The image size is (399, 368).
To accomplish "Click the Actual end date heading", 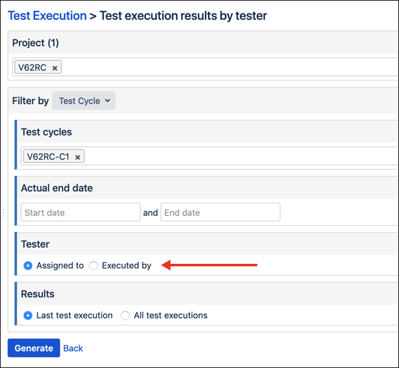I will (x=57, y=188).
